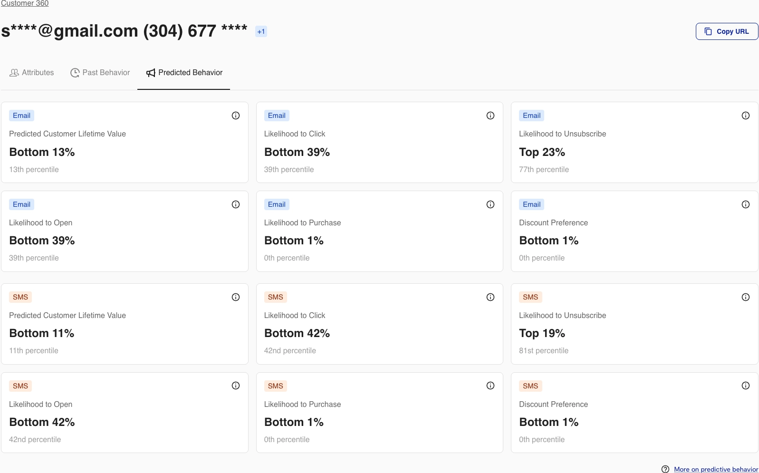Open the info icon on Email Likelihood to Click
Viewport: 759px width, 473px height.
pos(490,116)
